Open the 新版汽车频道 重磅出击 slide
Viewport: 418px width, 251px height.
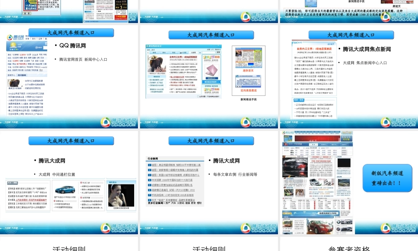pyautogui.click(x=349, y=182)
